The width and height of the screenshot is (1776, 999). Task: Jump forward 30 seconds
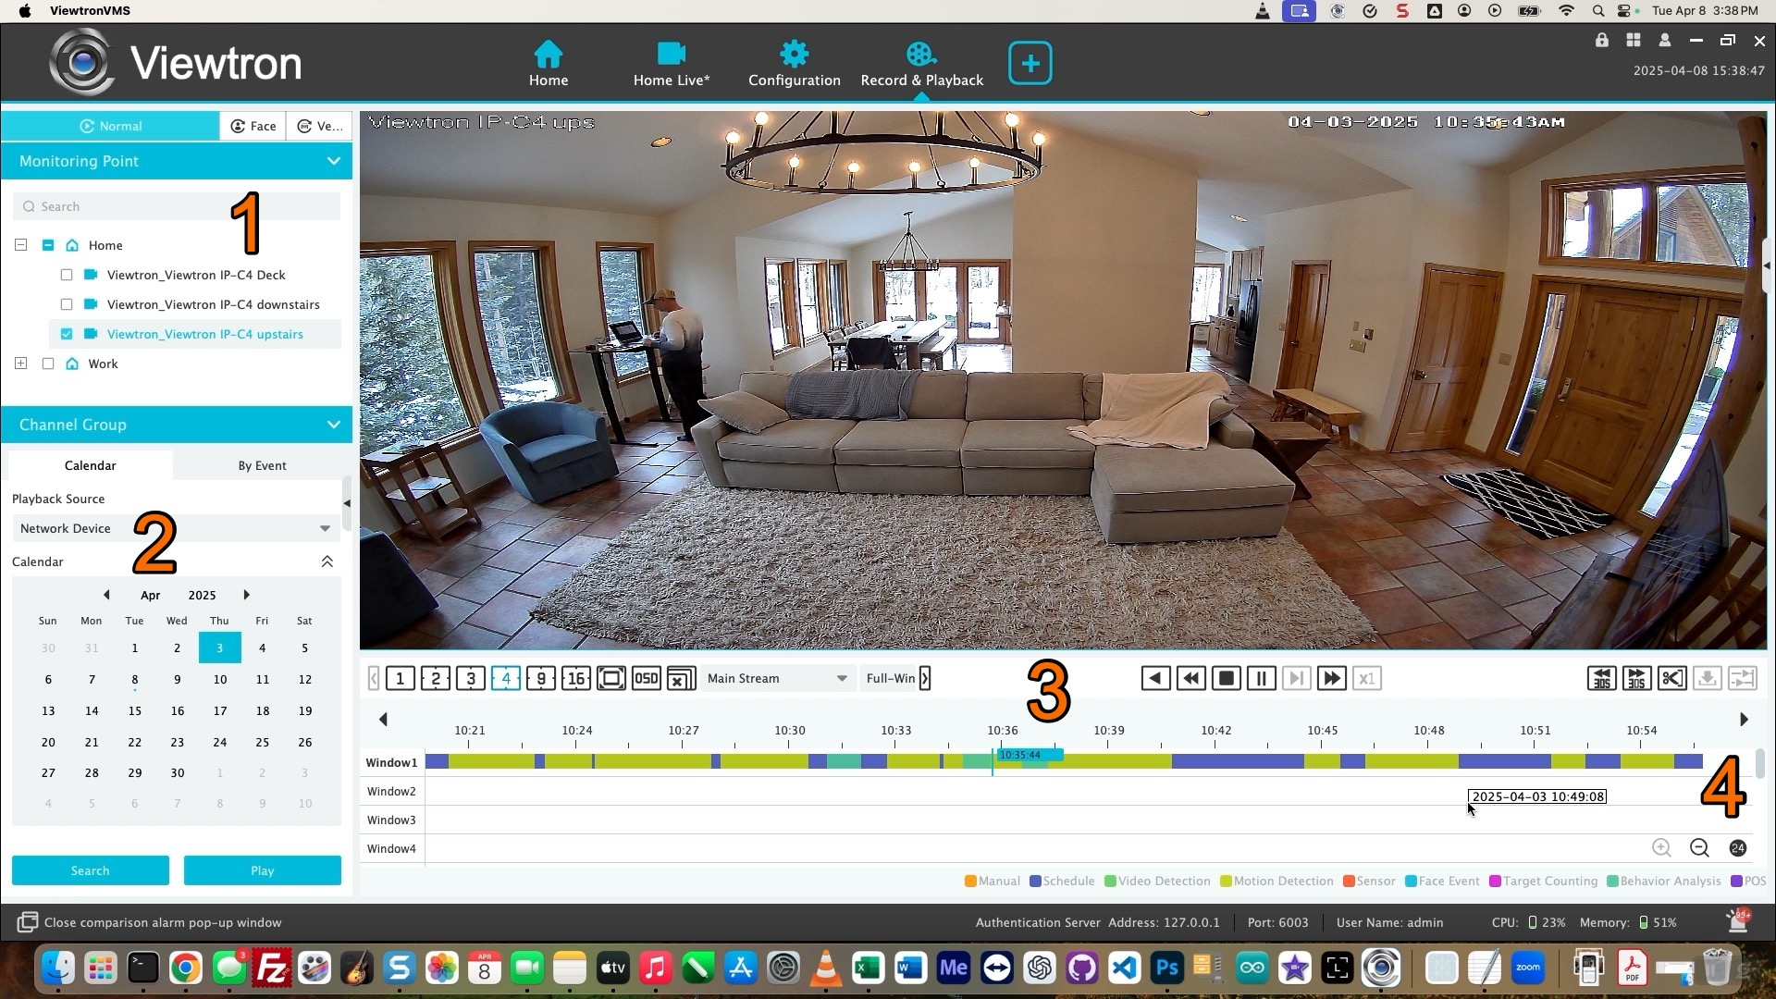1637,678
